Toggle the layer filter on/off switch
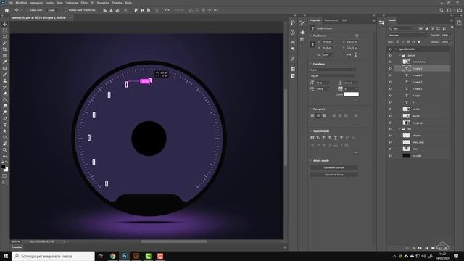 tap(452, 28)
